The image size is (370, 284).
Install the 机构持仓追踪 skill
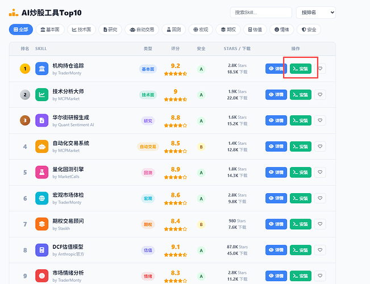(x=301, y=69)
